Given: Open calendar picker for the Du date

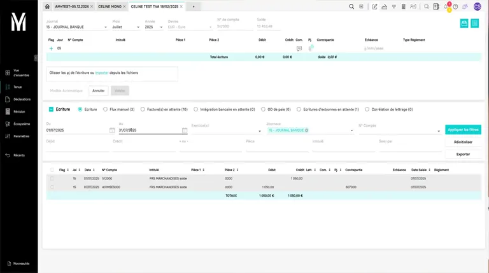Looking at the screenshot, I should tap(112, 130).
